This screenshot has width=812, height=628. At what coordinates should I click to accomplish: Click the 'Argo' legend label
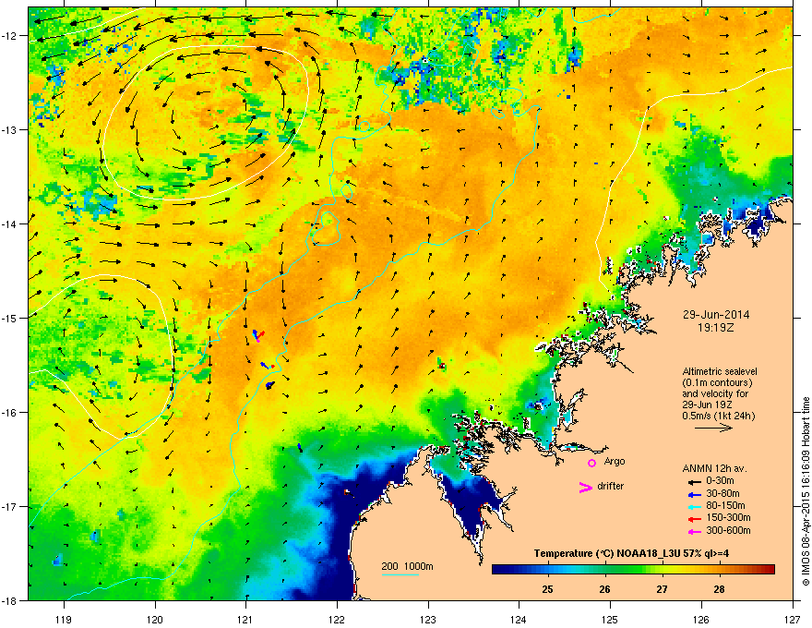[x=615, y=461]
